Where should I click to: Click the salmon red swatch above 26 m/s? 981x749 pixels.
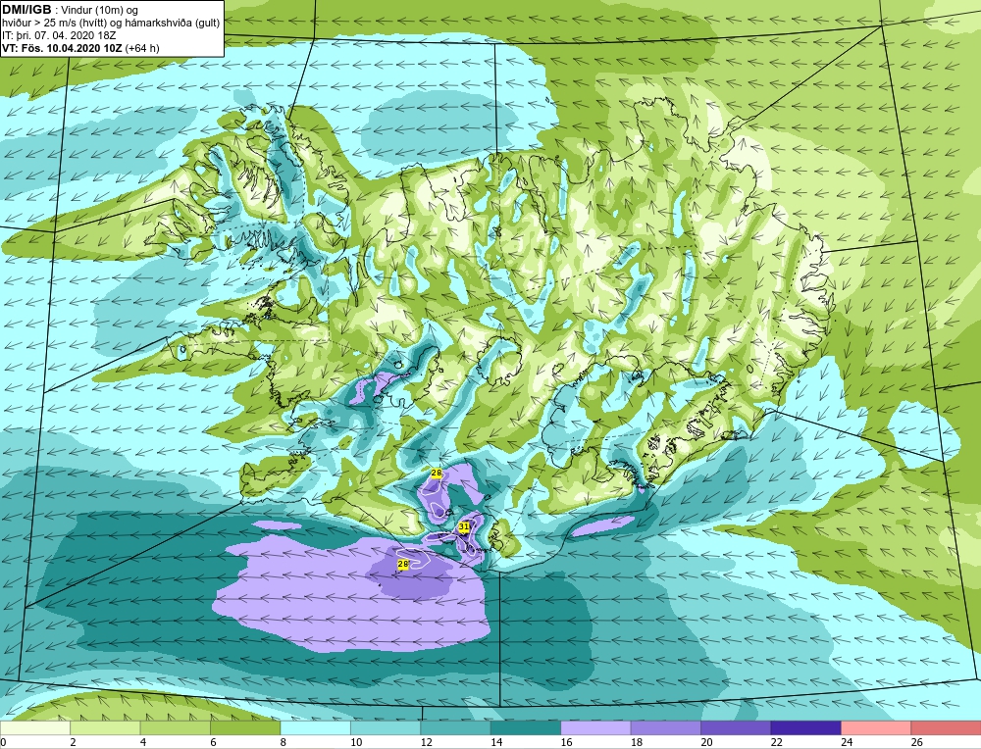click(x=946, y=727)
